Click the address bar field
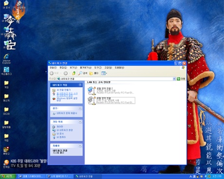 pos(115,79)
